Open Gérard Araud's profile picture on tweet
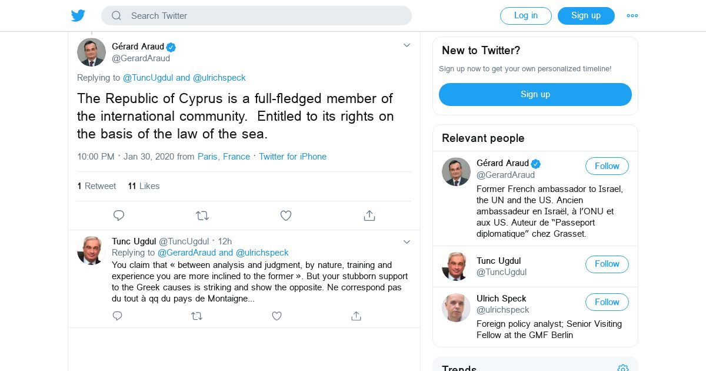706x371 pixels. (91, 52)
